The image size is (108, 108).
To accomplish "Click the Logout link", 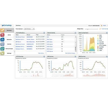I will 104,25.
